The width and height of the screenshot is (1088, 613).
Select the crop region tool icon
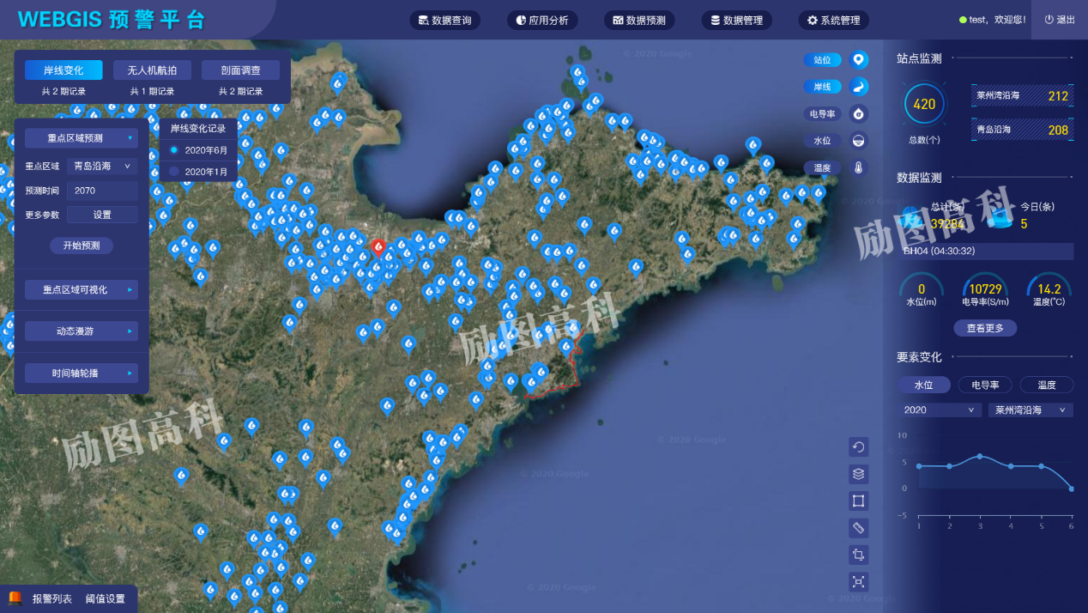click(x=858, y=555)
